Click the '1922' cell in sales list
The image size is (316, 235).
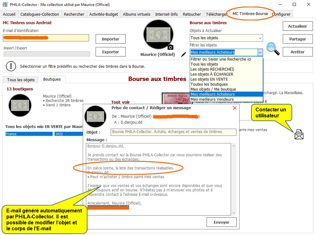coord(69,134)
